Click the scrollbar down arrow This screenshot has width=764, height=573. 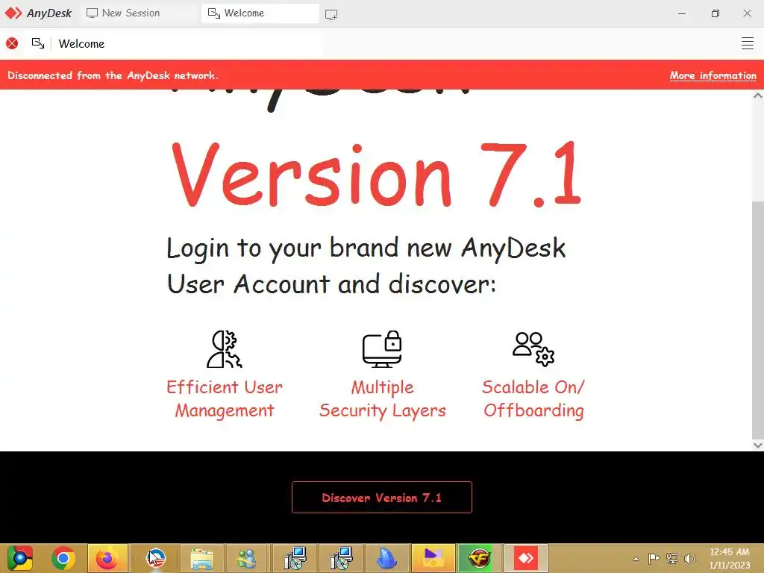click(x=758, y=445)
